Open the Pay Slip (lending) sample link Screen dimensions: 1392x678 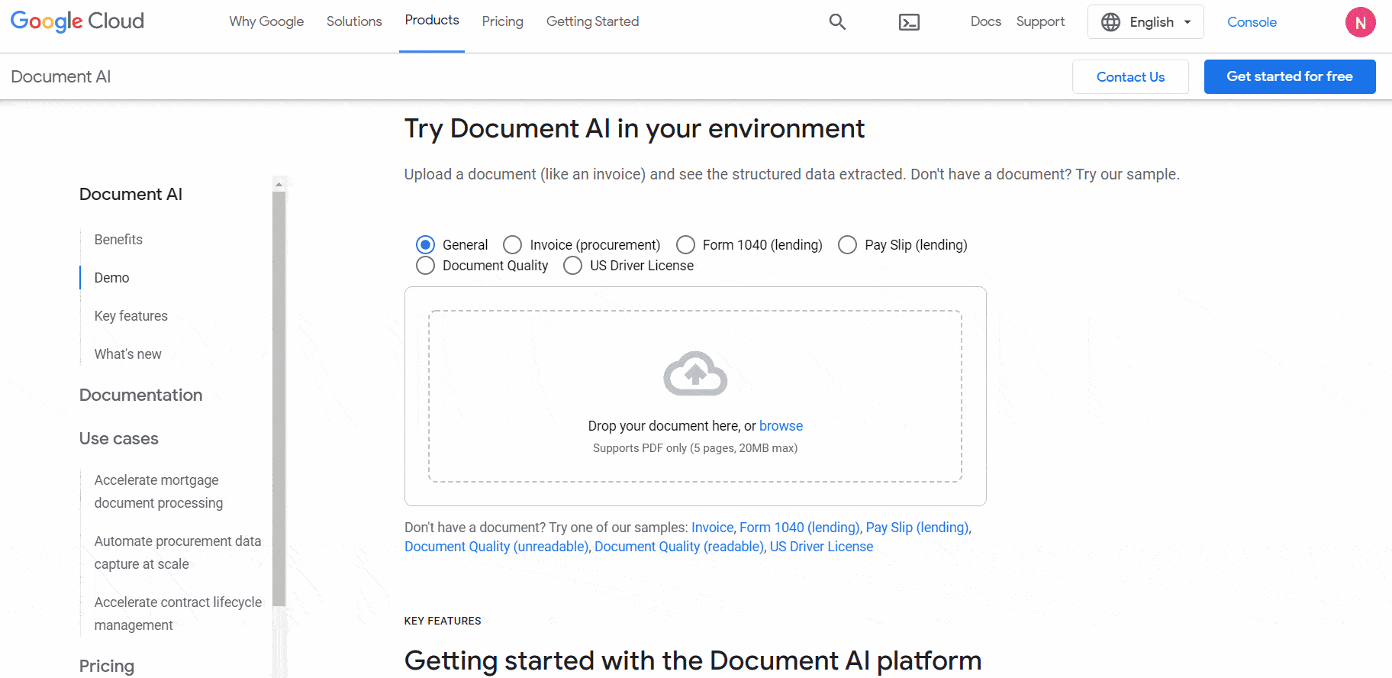tap(917, 528)
